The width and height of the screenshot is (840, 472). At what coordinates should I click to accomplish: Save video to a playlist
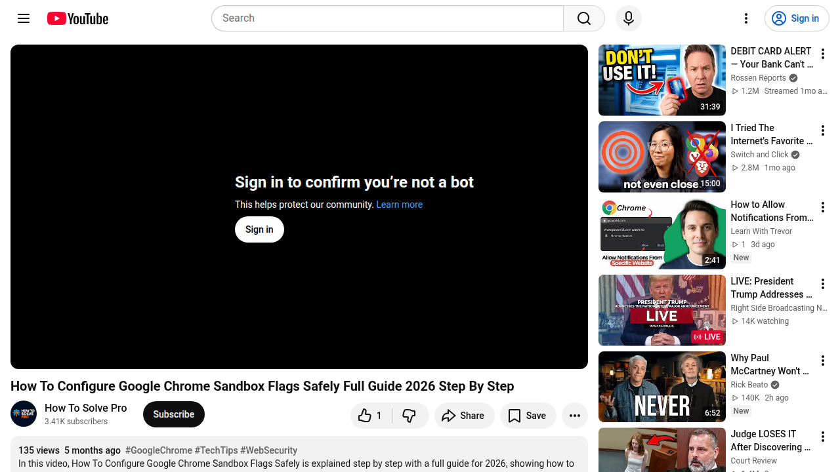click(528, 416)
